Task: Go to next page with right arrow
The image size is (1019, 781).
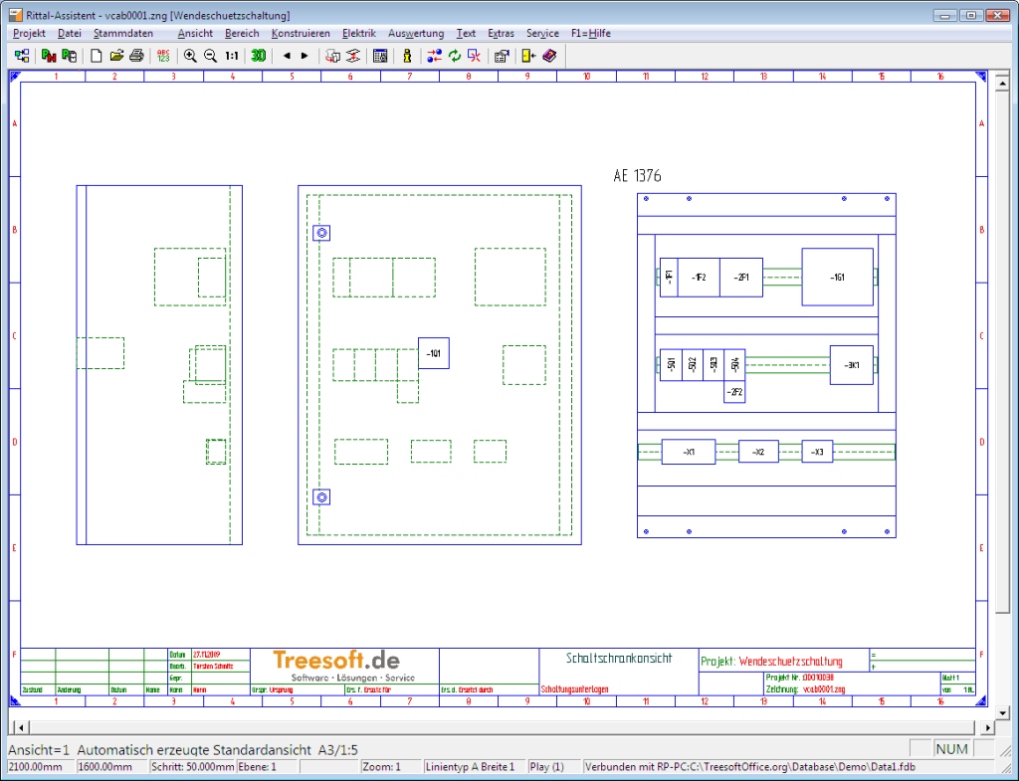Action: (x=305, y=56)
